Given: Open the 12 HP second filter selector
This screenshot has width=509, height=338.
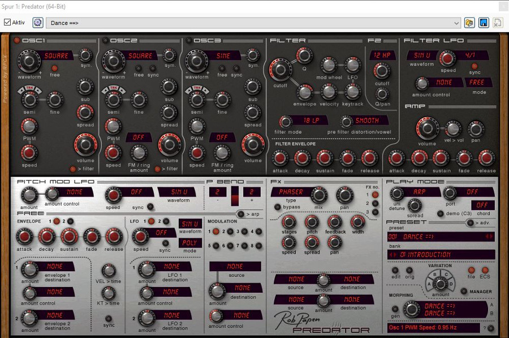Looking at the screenshot, I should click(x=382, y=55).
